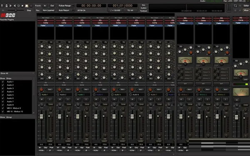Click the go to start transport icon

[10, 6]
